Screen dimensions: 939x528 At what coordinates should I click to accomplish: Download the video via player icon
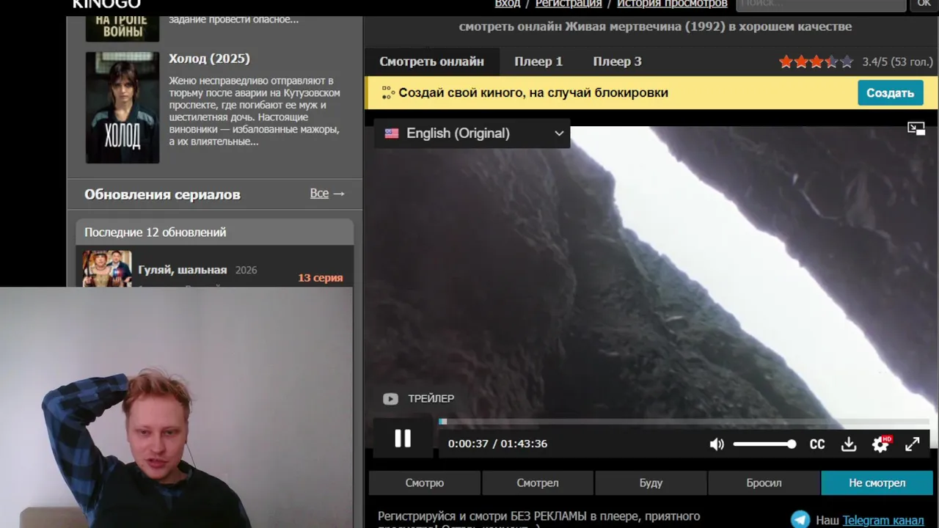[x=849, y=444]
